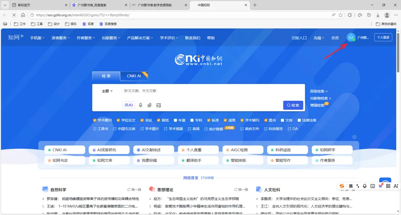The width and height of the screenshot is (401, 215).
Task: Open browser extensions icon
Action: (x=350, y=15)
